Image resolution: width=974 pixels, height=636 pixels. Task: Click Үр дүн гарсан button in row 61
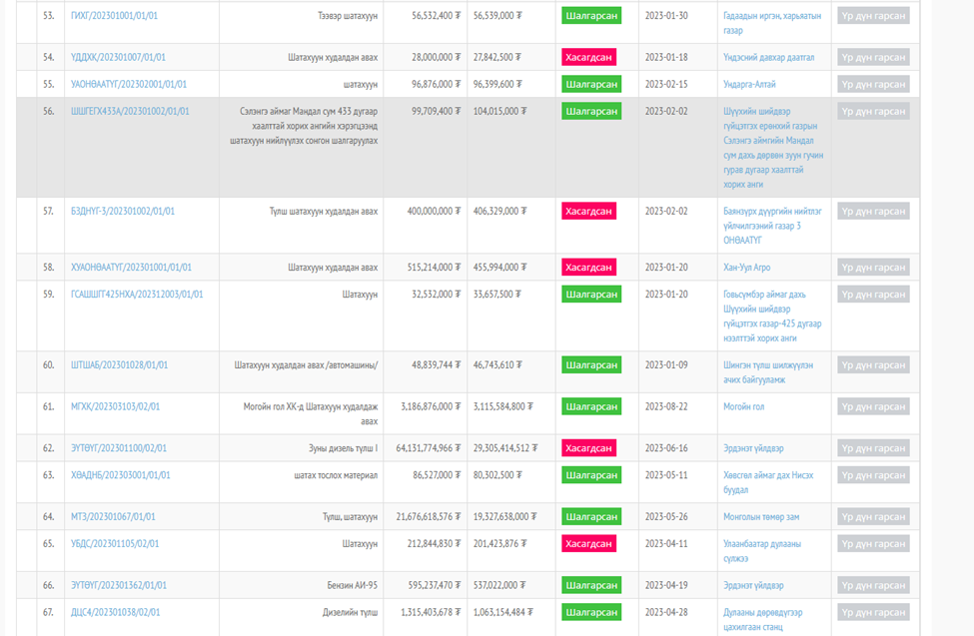pos(873,406)
